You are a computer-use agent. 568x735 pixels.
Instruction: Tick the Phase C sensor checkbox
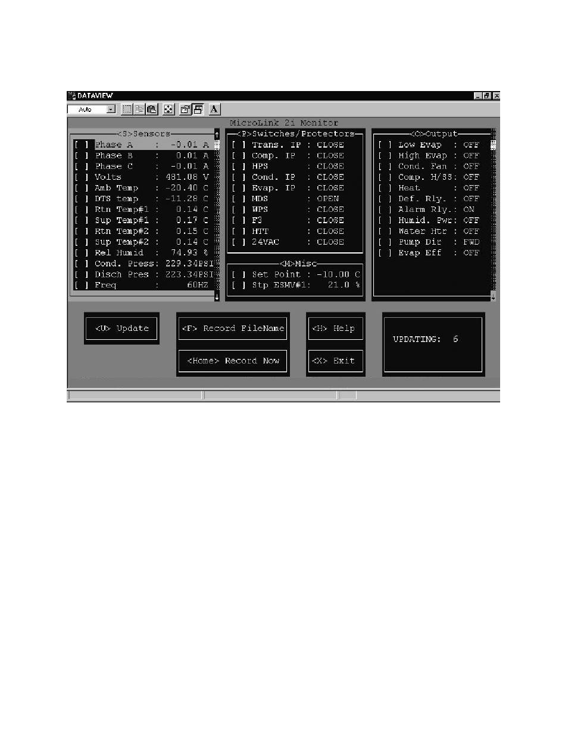click(x=82, y=166)
